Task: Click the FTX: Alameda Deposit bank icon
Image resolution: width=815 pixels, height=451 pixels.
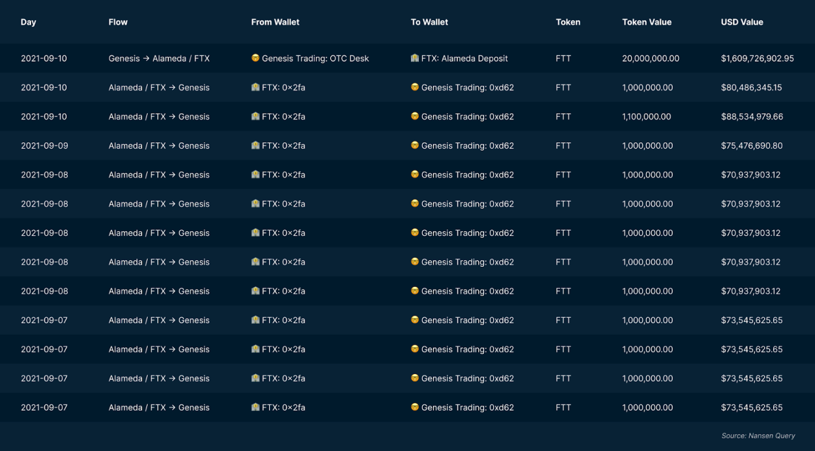Action: [415, 58]
